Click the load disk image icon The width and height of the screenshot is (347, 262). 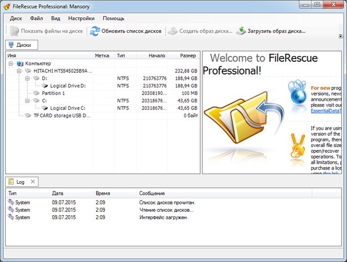click(241, 31)
